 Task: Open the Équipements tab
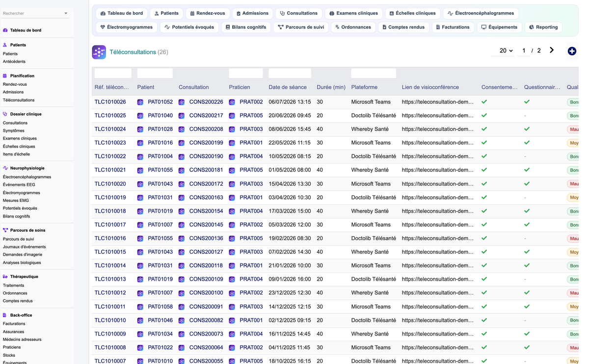(x=499, y=27)
